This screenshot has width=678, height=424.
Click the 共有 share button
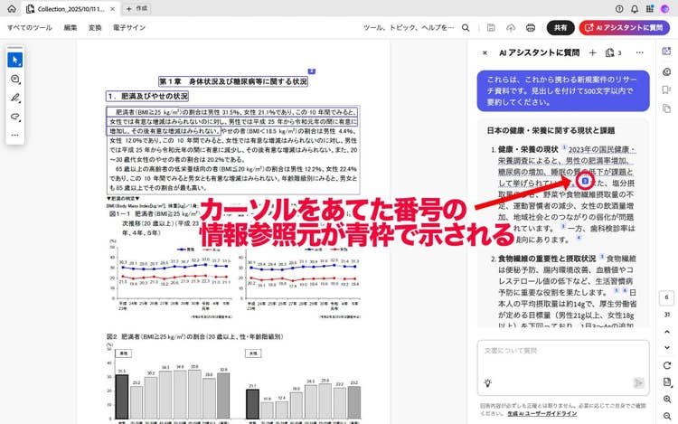(x=560, y=28)
